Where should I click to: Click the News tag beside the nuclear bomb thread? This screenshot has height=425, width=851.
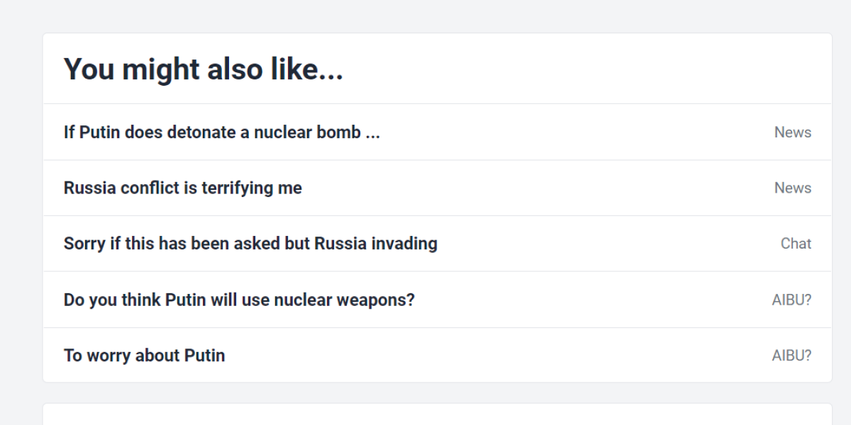coord(792,132)
